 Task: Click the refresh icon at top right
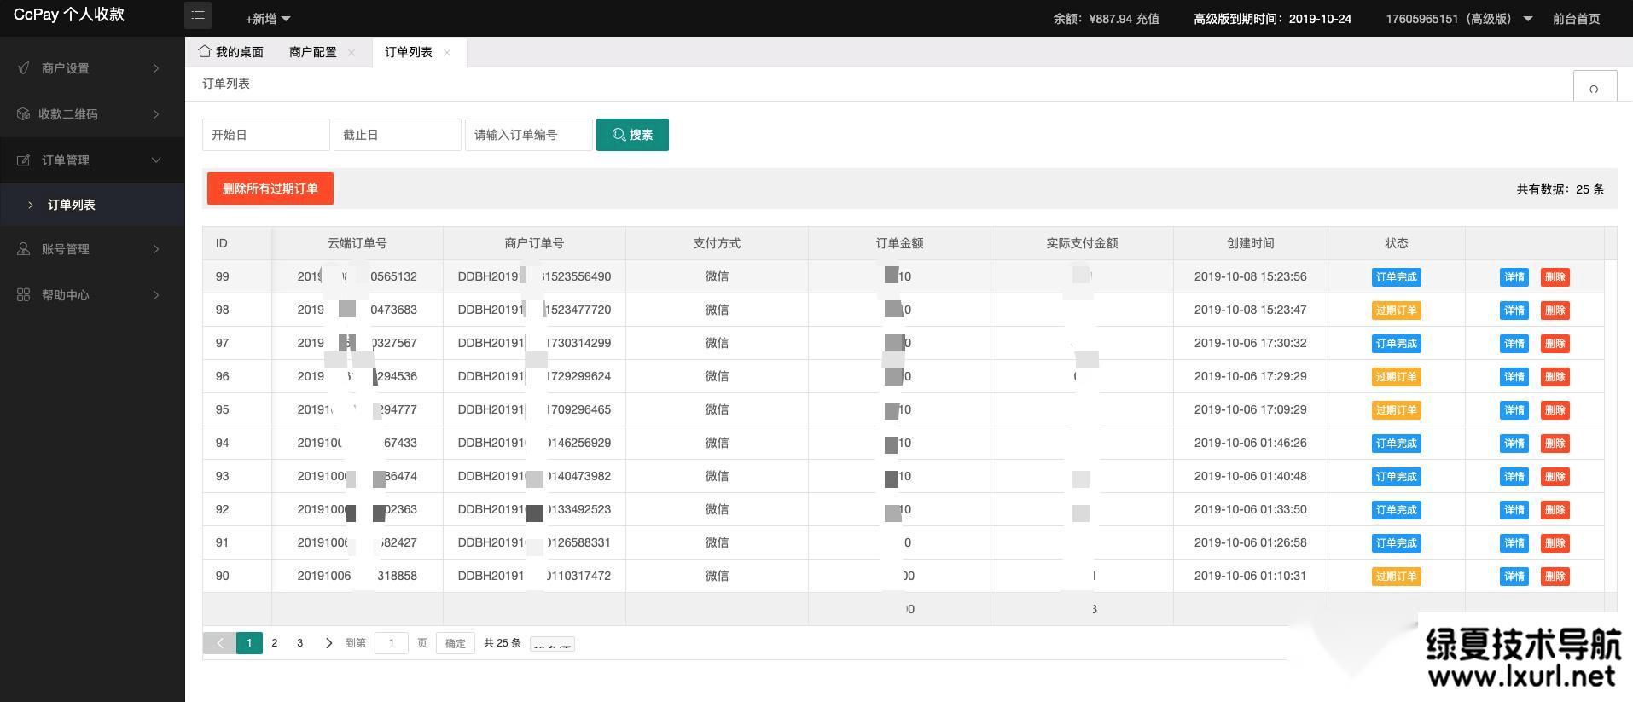(x=1594, y=89)
